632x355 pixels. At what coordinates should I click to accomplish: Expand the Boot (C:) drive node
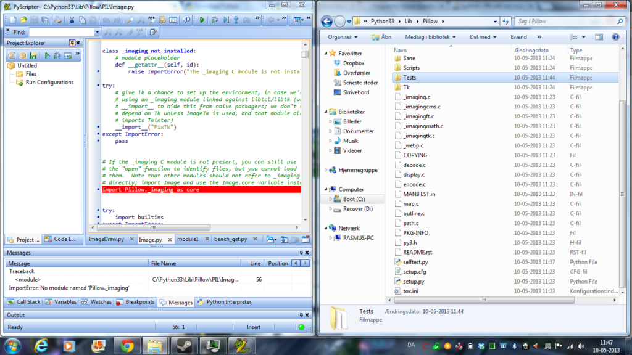tap(331, 199)
